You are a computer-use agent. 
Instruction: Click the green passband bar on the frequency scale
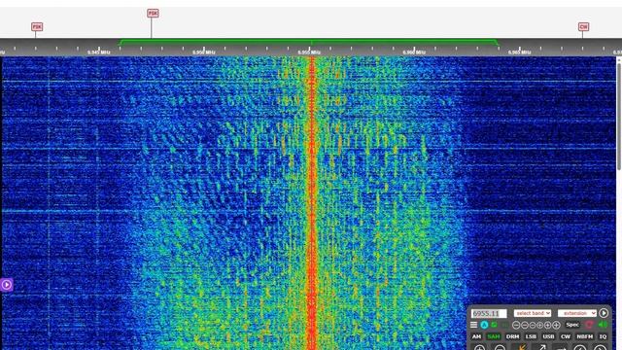(x=309, y=41)
